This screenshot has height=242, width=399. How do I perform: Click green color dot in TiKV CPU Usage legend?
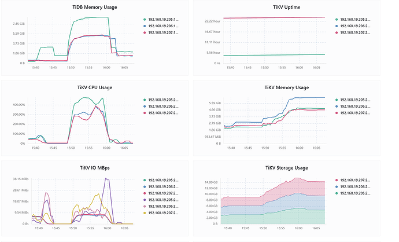(145, 100)
